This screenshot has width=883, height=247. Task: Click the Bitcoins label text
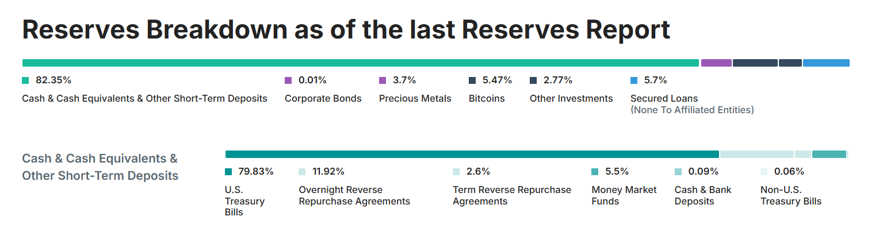487,98
